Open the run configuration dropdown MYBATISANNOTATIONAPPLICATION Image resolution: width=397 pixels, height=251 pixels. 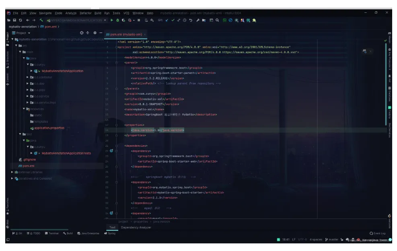tap(76, 20)
